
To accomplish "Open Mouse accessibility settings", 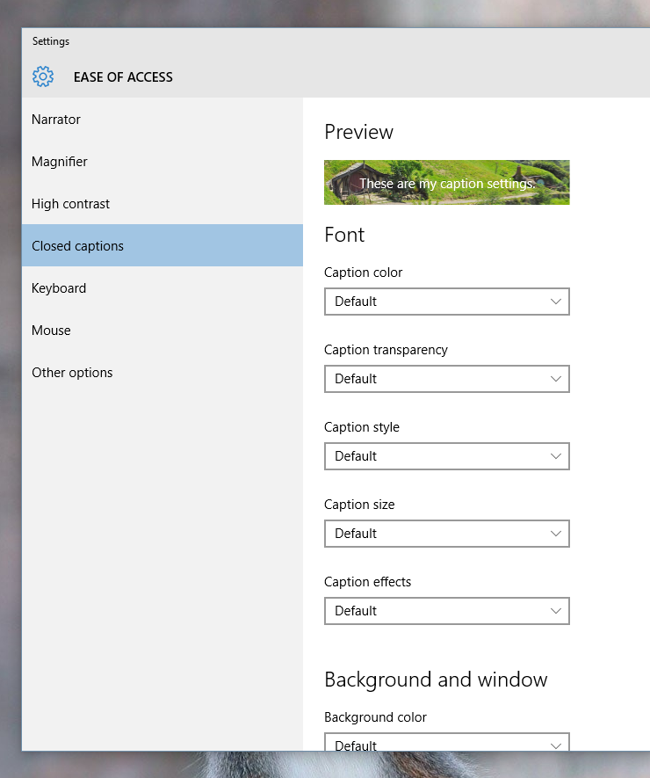I will tap(162, 331).
